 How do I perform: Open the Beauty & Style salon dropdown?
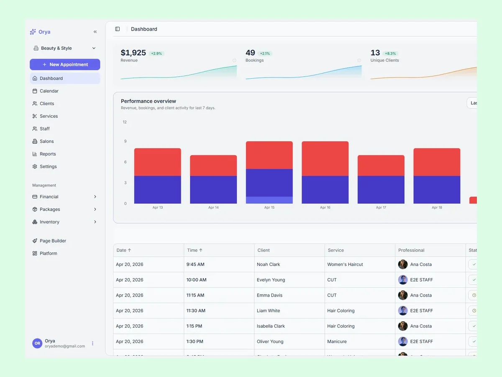(x=65, y=48)
